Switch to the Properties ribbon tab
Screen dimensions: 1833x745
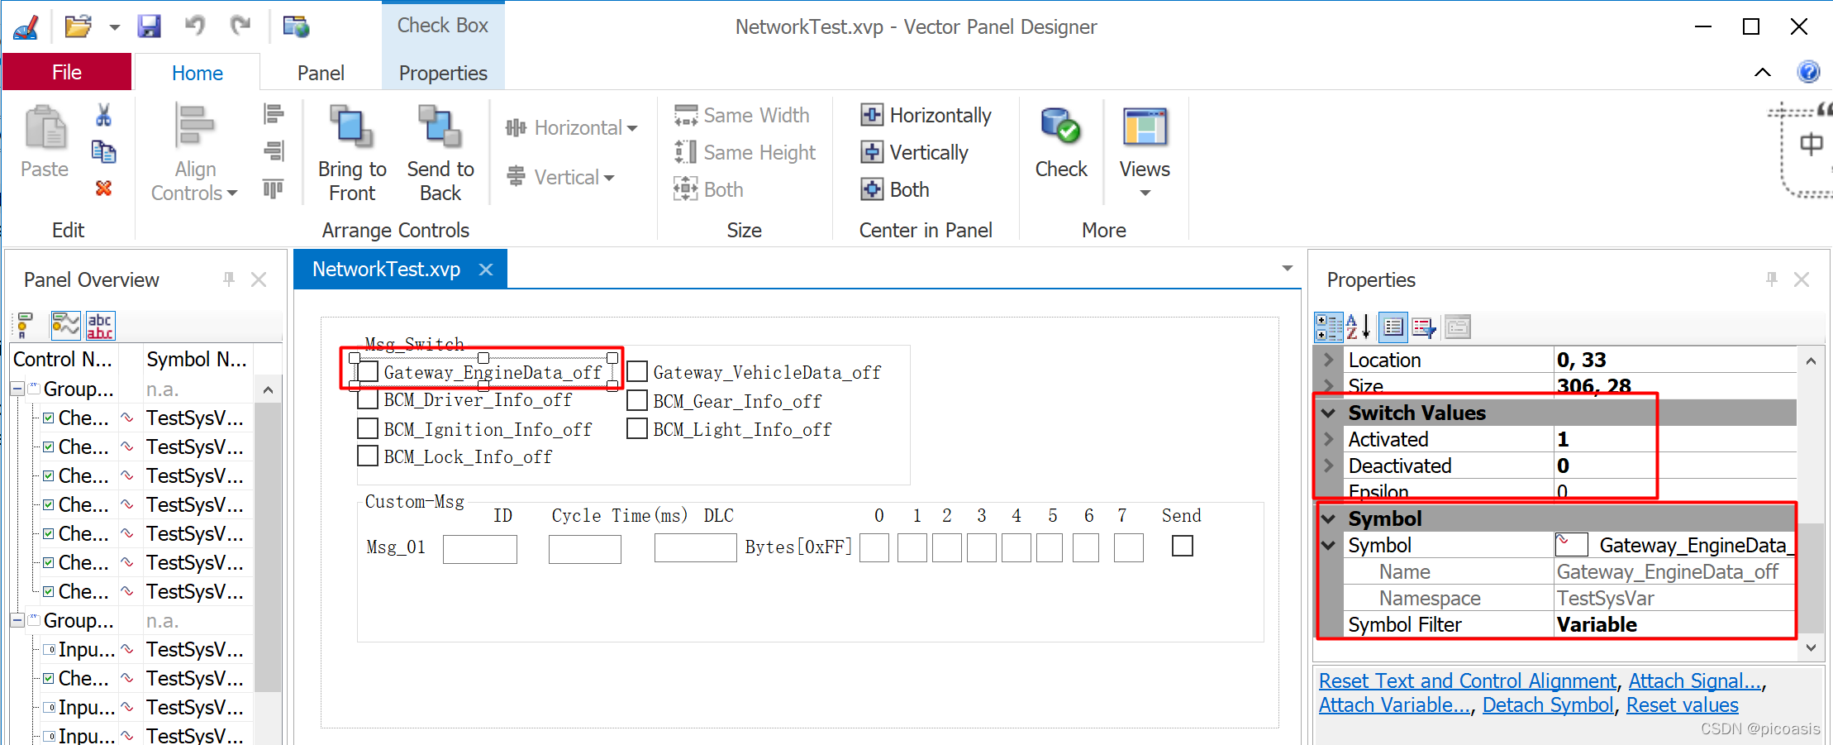click(x=443, y=73)
